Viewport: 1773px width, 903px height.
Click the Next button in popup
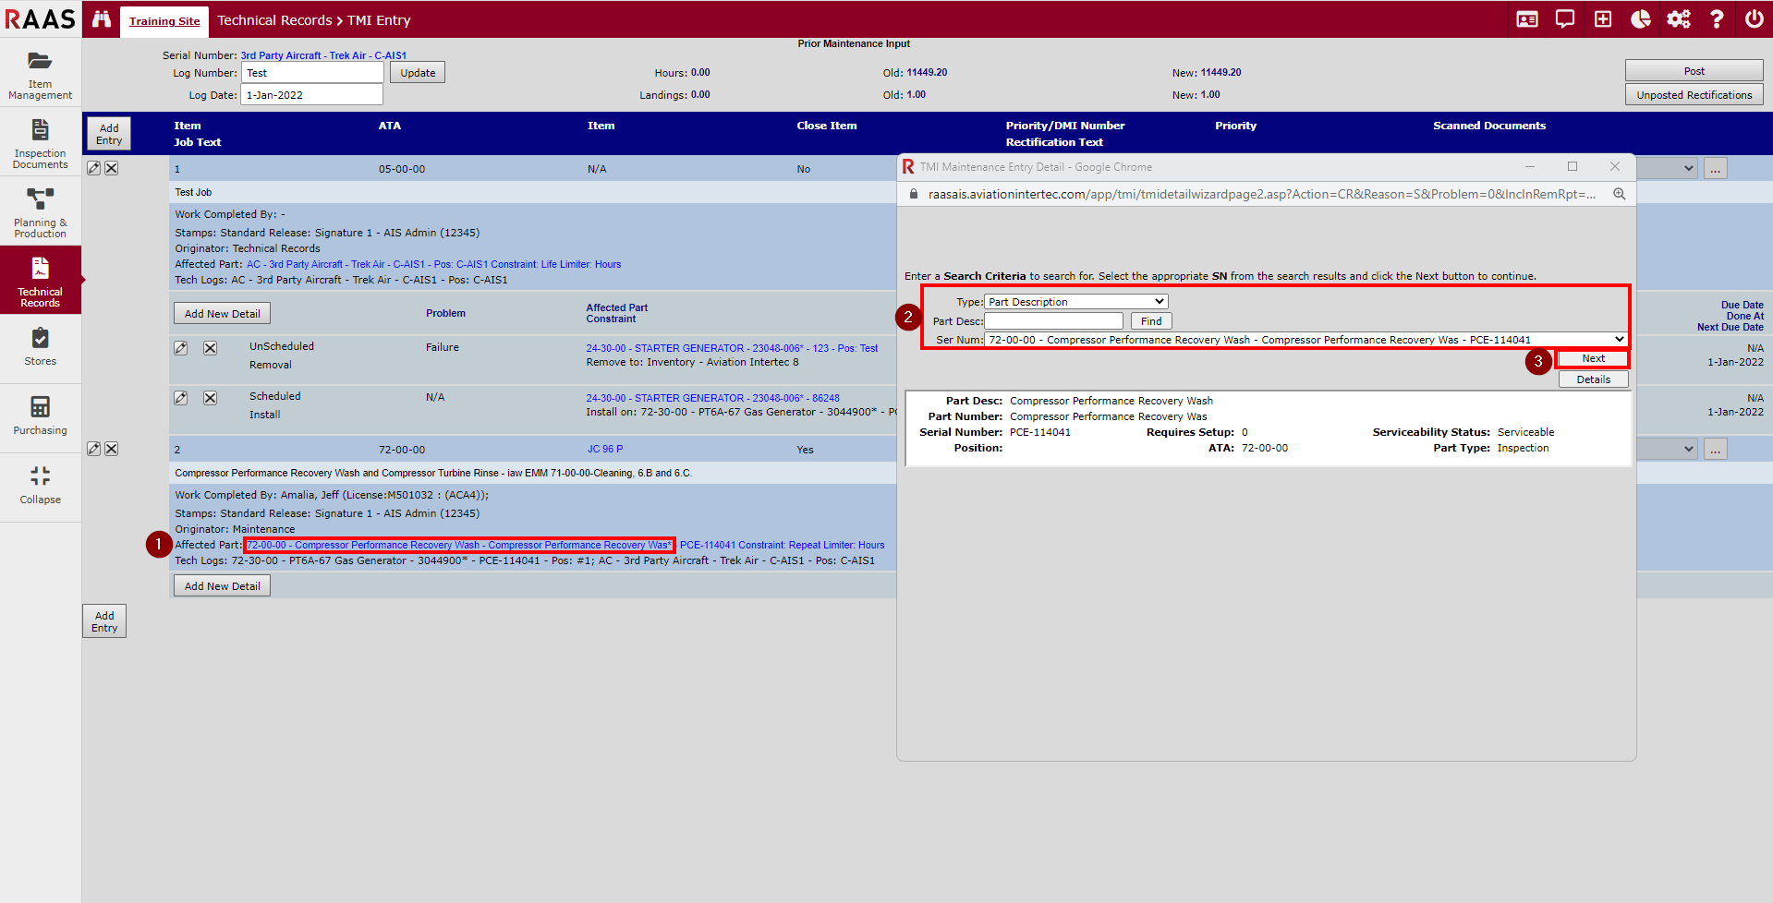pyautogui.click(x=1593, y=358)
